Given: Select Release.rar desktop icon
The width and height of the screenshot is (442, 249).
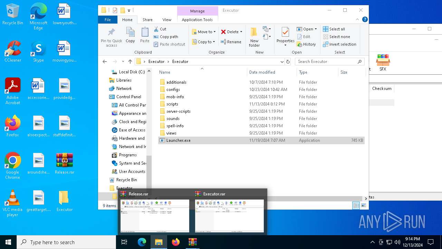Looking at the screenshot, I should 65,163.
